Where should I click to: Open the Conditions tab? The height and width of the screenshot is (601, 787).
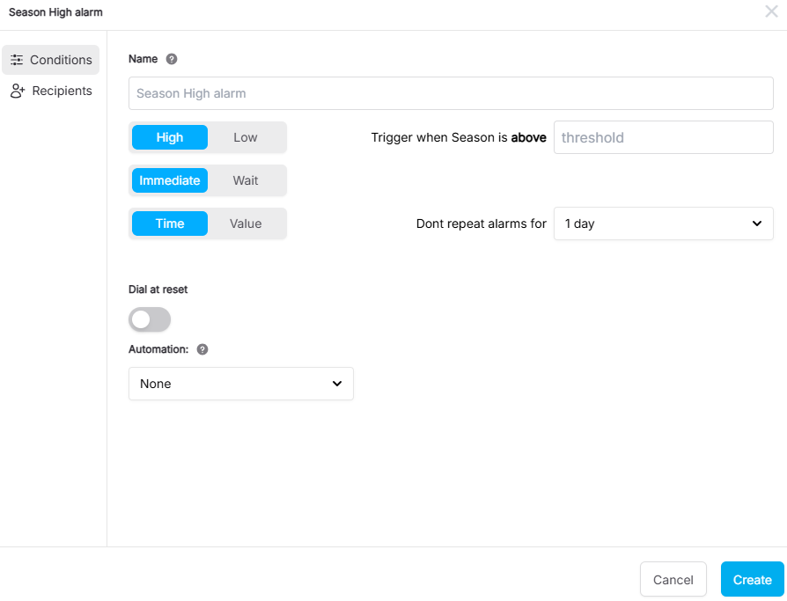tap(51, 60)
